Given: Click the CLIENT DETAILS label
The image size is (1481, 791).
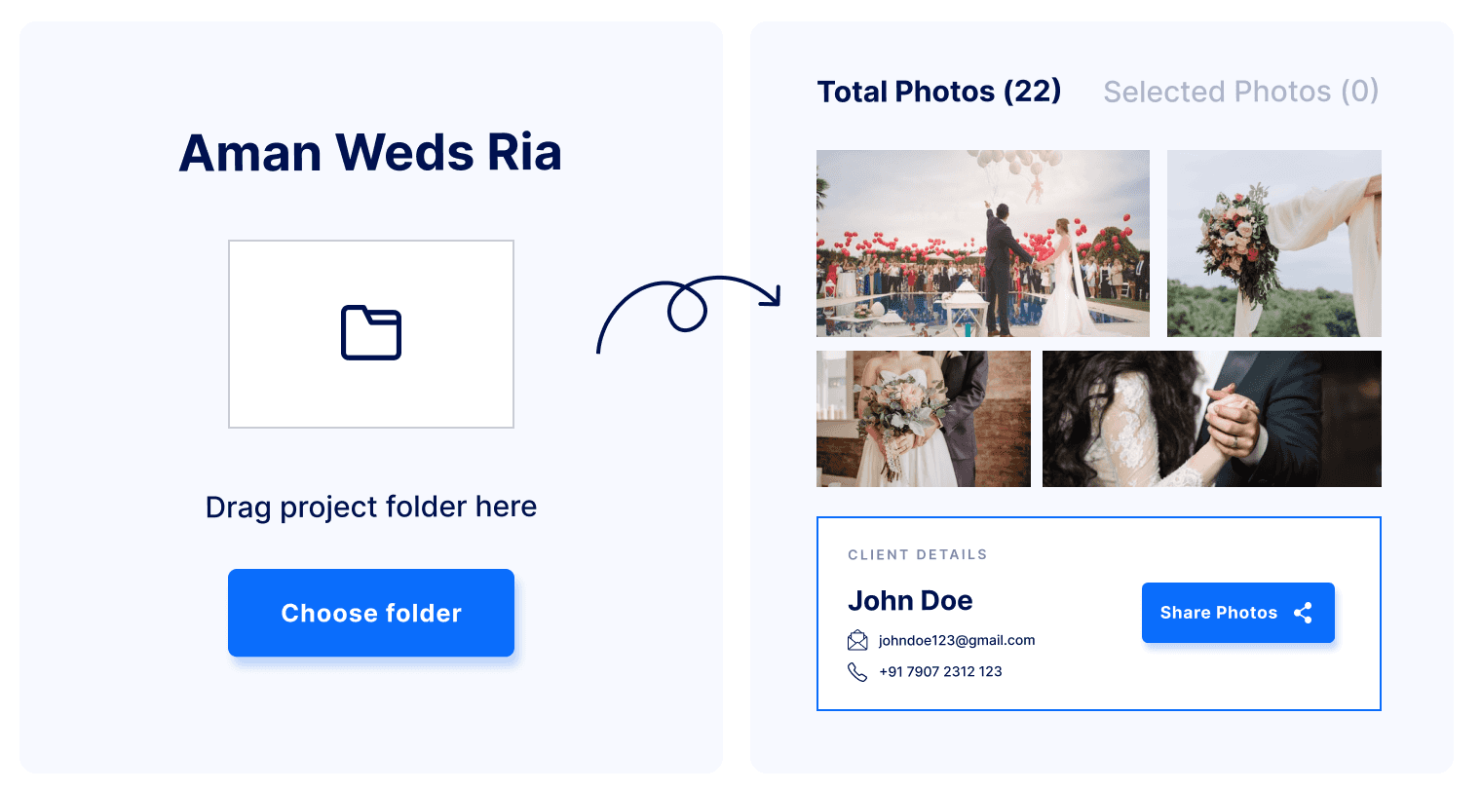Looking at the screenshot, I should click(918, 554).
